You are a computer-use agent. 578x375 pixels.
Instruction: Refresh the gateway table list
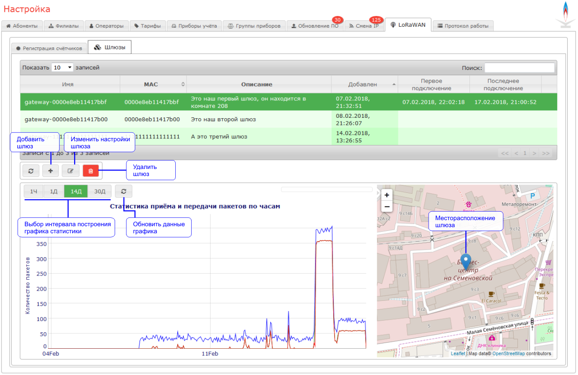[x=31, y=171]
